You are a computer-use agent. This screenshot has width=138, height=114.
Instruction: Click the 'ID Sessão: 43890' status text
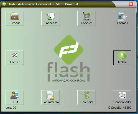point(119,108)
